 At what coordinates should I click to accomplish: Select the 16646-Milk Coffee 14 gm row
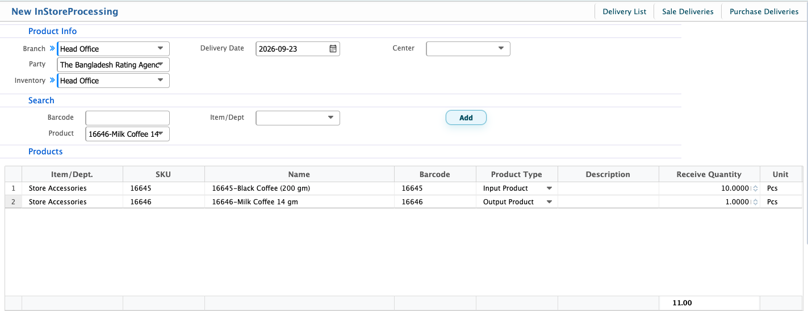(403, 202)
